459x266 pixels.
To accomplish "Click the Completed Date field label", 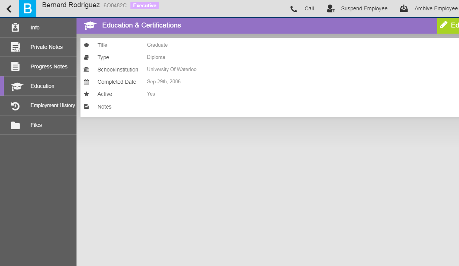I will pyautogui.click(x=117, y=82).
